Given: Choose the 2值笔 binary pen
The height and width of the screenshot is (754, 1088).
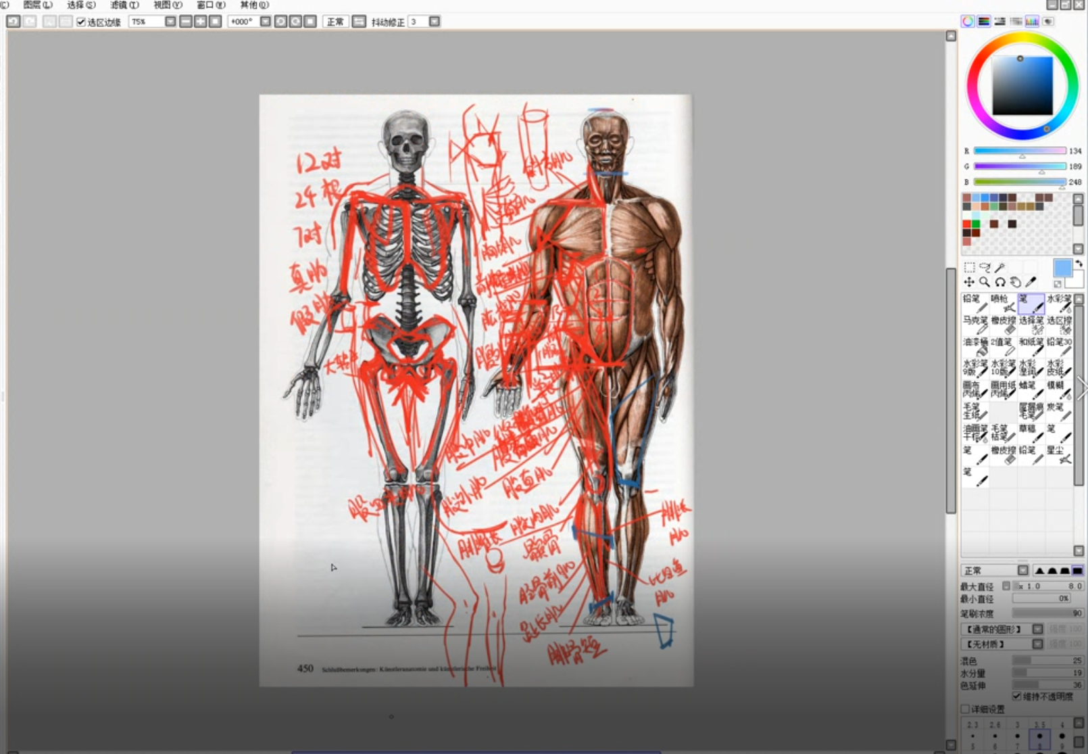Looking at the screenshot, I should tap(1003, 346).
